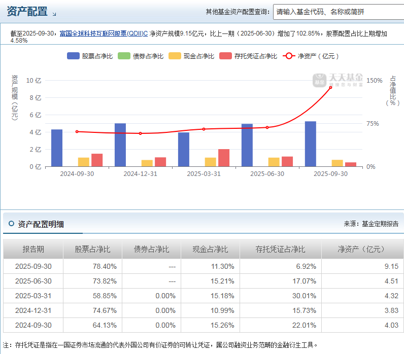Toggle 净资产（亿元）line legend
This screenshot has width=404, height=354.
click(x=311, y=56)
